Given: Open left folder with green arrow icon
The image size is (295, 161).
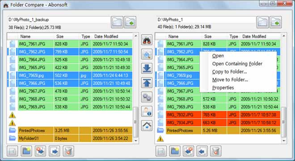Looking at the screenshot, I should click(x=130, y=22).
